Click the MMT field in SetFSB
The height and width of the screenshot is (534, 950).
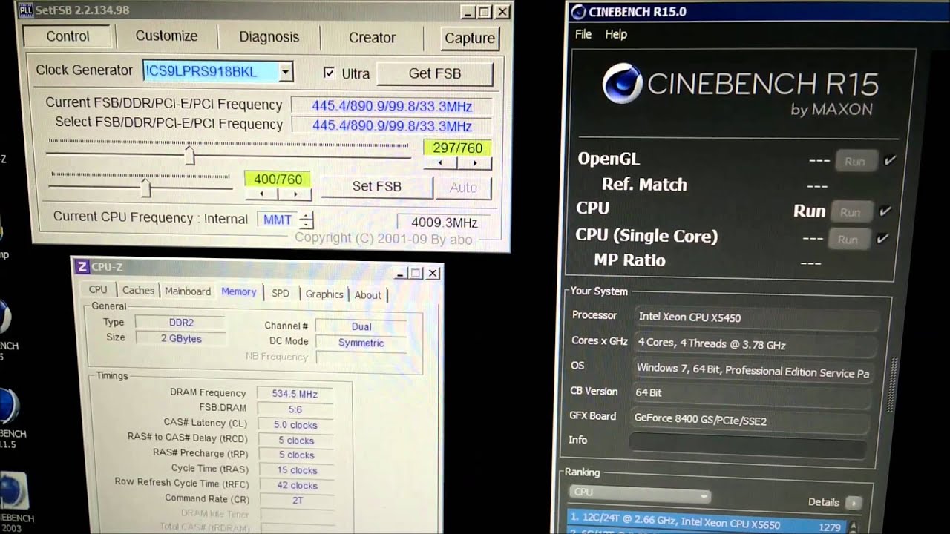click(278, 220)
